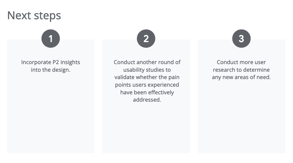Click "Conduct another round of" text line
Image resolution: width=293 pixels, height=163 pixels.
pyautogui.click(x=147, y=62)
